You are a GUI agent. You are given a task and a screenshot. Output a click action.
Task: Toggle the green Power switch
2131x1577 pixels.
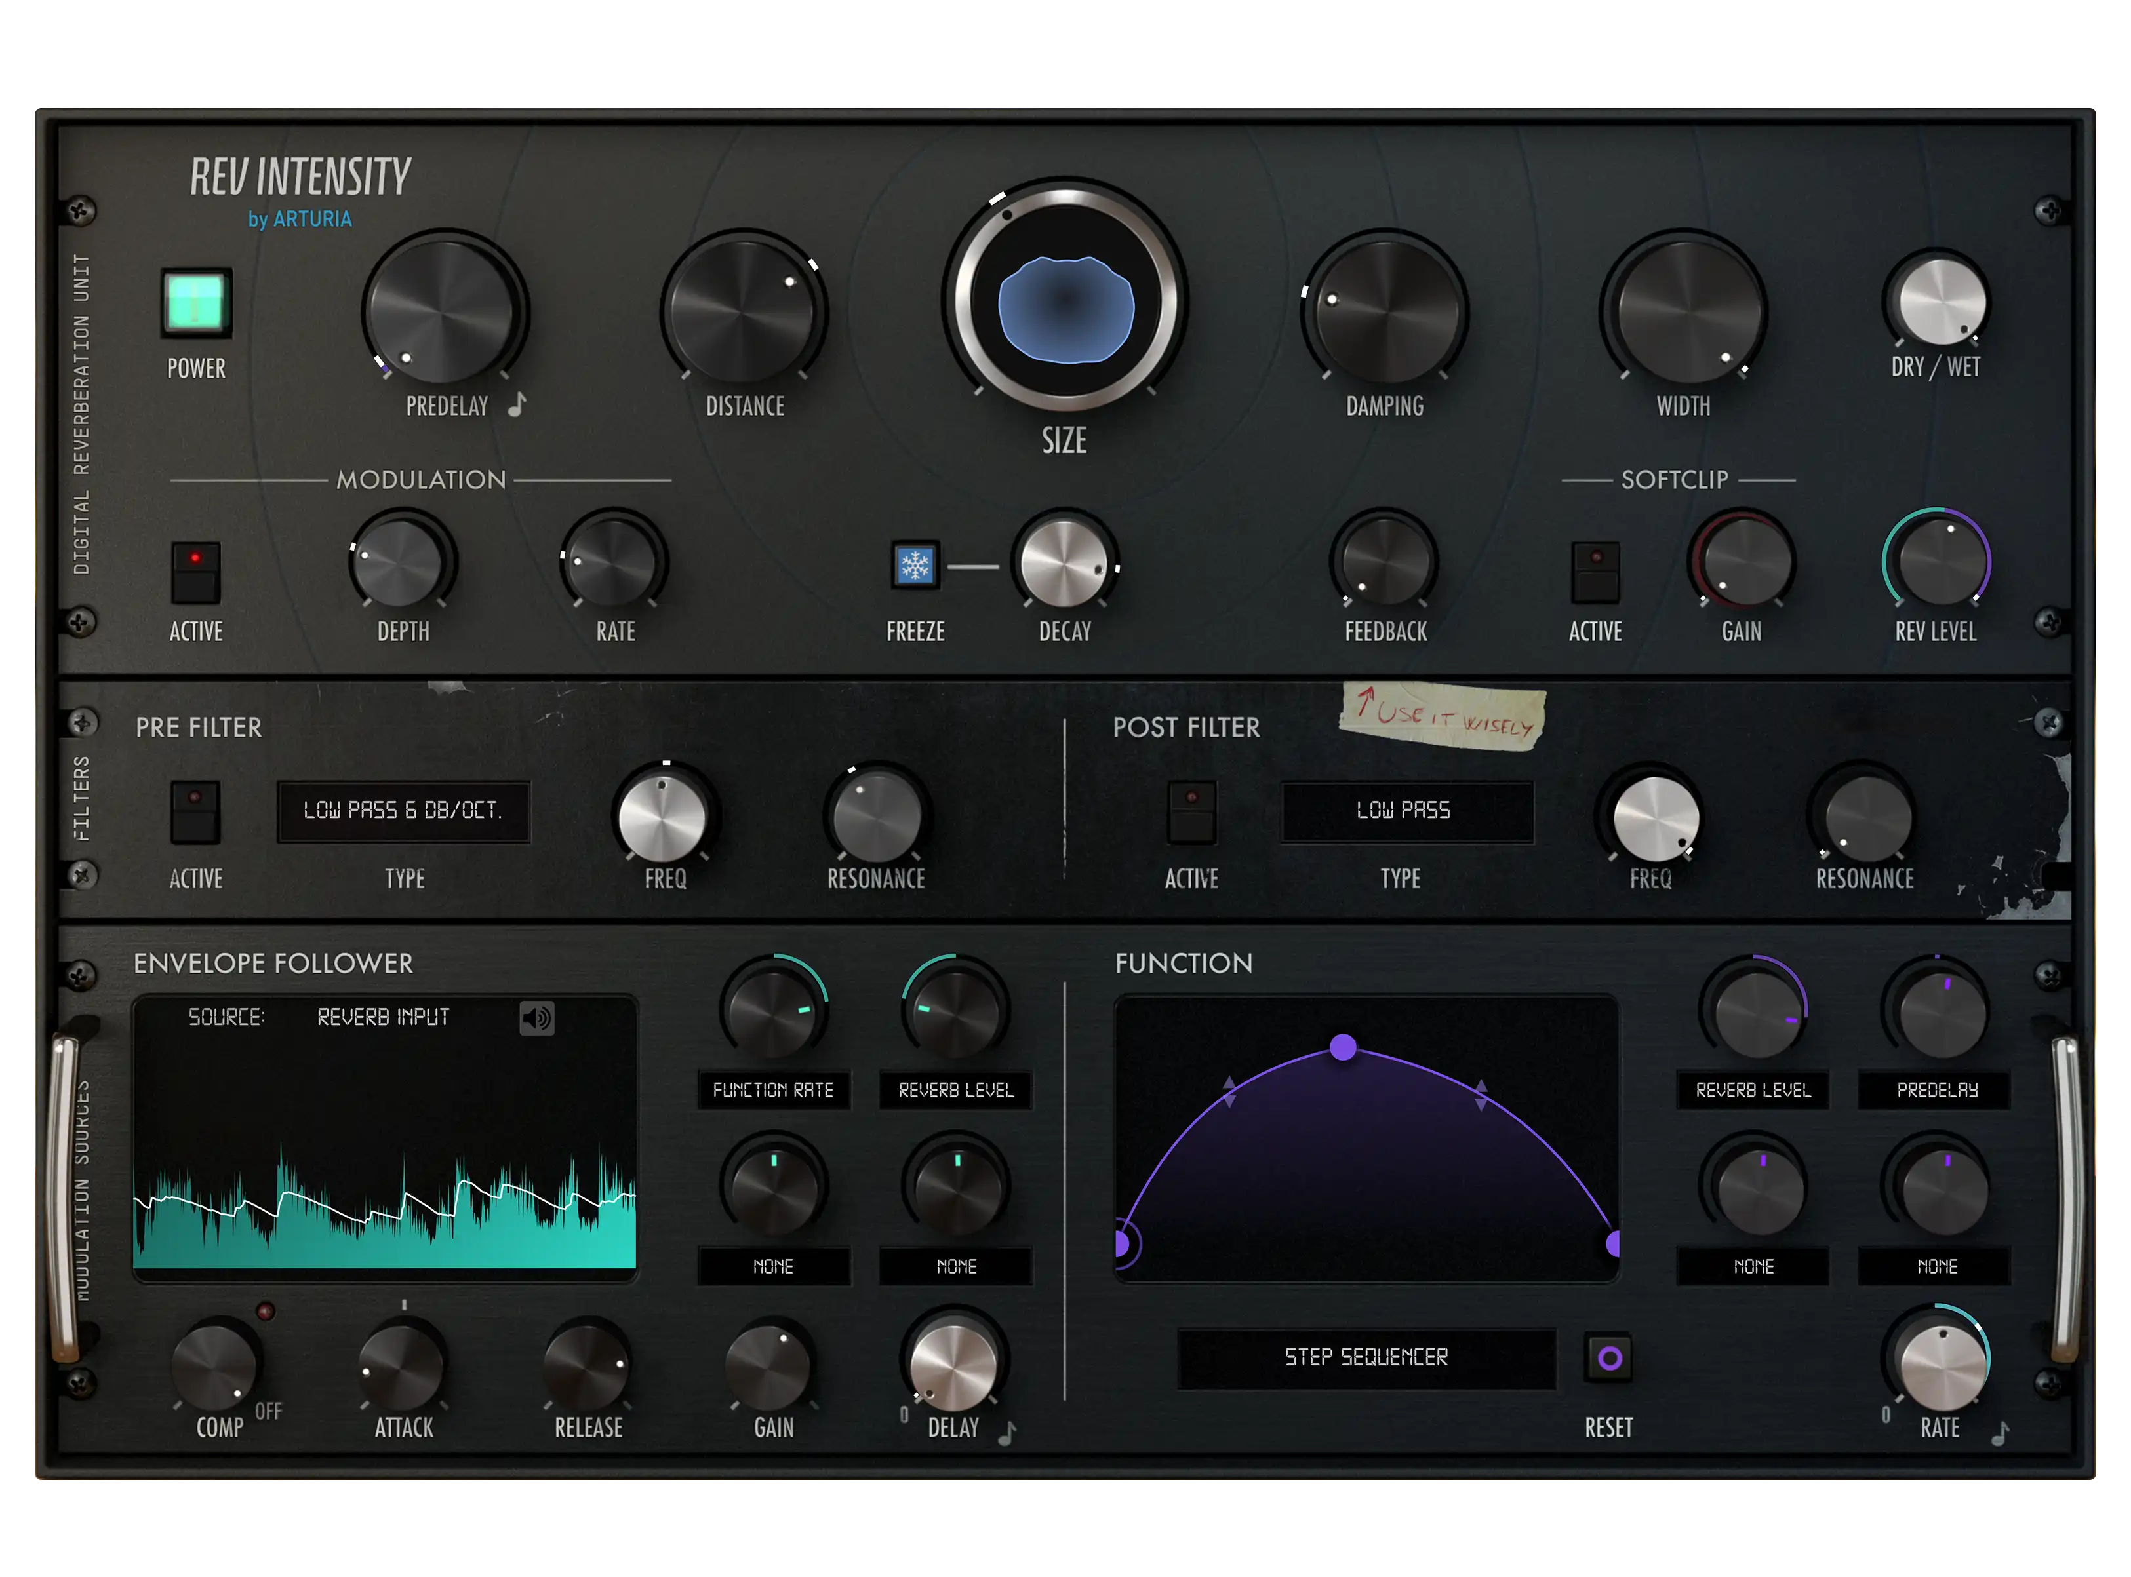click(195, 303)
